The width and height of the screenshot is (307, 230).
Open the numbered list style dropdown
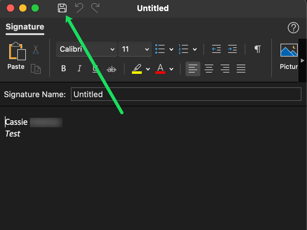click(x=195, y=49)
